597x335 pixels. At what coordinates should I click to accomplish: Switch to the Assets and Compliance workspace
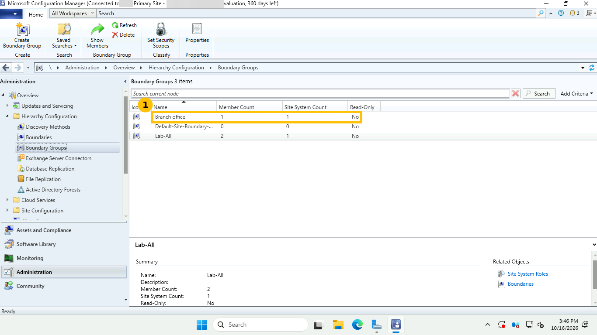[x=64, y=230]
